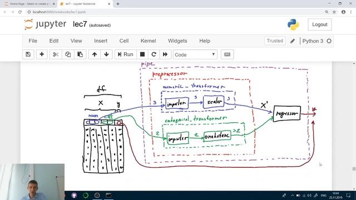Screen dimensions: 356x200
Task: Save notebook with the floppy disk icon
Action: point(28,54)
